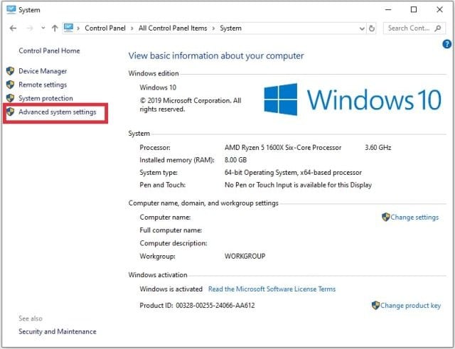Minimize the System window

388,9
